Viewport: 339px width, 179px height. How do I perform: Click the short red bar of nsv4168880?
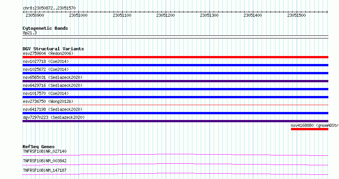(x=310, y=129)
